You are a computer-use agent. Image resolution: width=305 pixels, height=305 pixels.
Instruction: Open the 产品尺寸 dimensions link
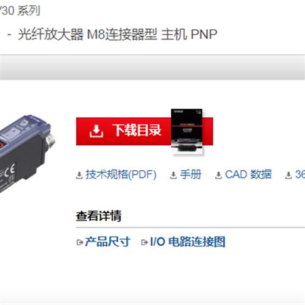click(x=107, y=242)
